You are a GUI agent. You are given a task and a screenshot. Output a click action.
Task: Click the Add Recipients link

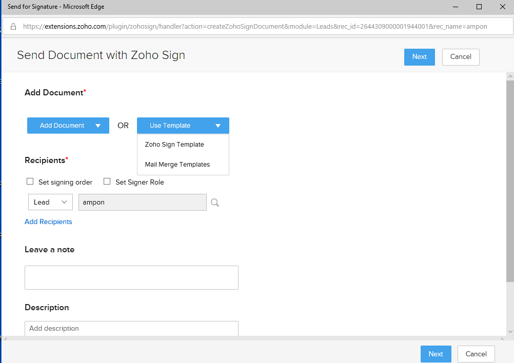coord(48,222)
